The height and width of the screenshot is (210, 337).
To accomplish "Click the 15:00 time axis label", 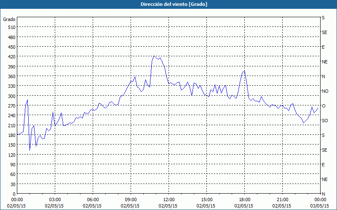I will click(206, 200).
